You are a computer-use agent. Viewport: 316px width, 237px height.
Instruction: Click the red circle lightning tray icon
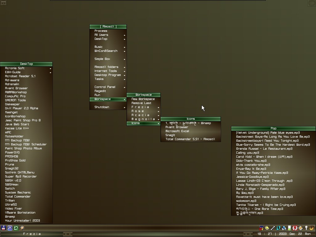click(295, 228)
